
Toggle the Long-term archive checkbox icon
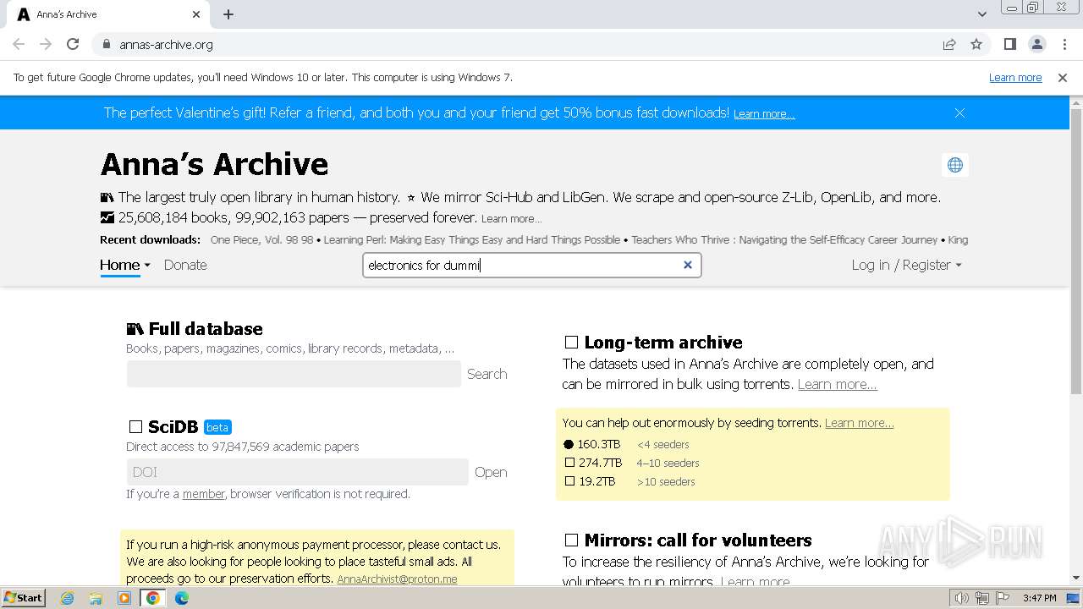pyautogui.click(x=571, y=343)
